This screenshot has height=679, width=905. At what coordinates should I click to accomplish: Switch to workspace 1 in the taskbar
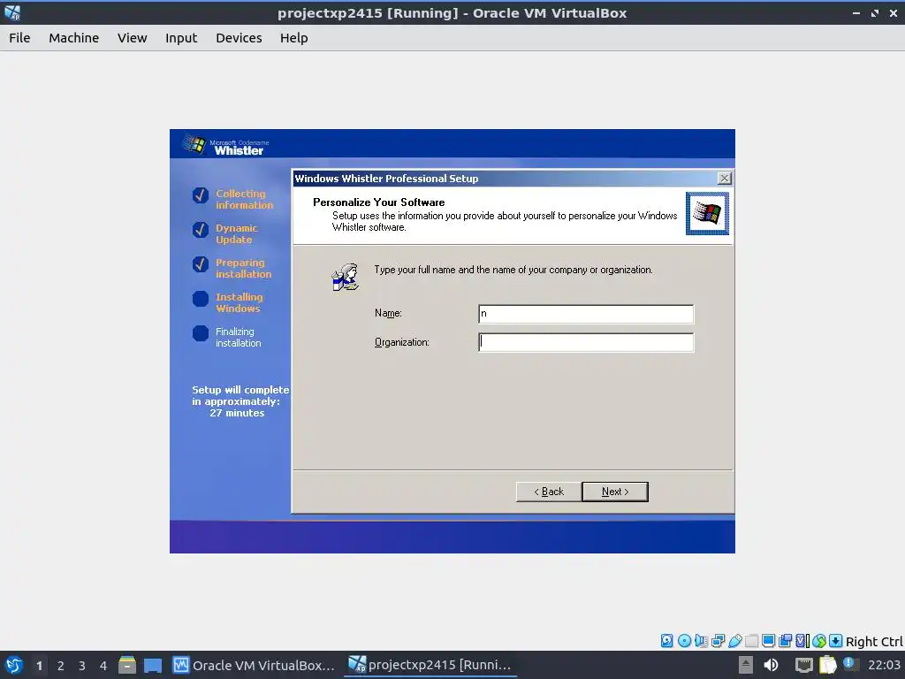(x=39, y=666)
